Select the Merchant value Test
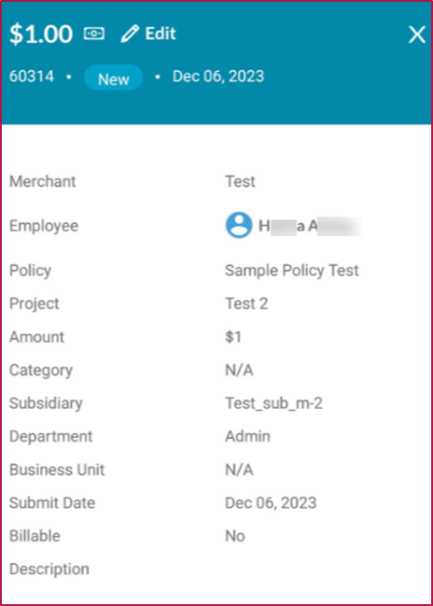The height and width of the screenshot is (606, 433). [x=240, y=181]
